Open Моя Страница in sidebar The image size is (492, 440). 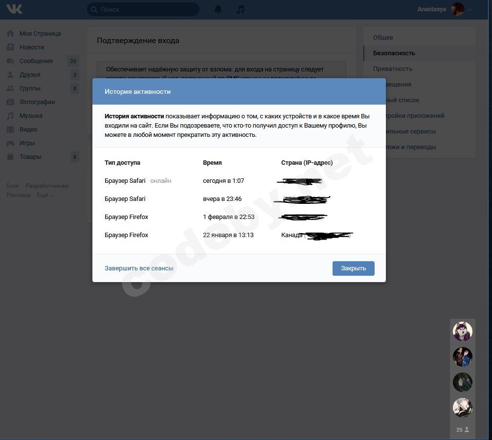pos(40,34)
